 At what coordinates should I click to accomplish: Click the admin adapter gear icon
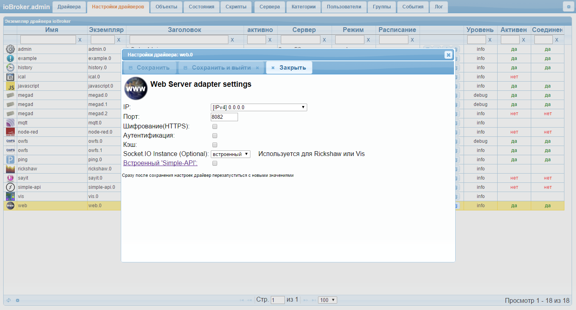[10, 49]
